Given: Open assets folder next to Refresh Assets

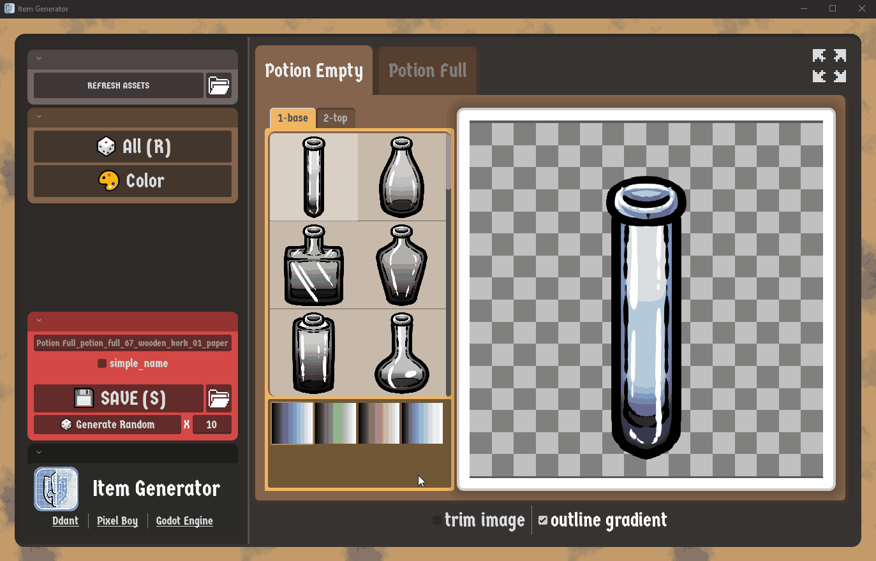Looking at the screenshot, I should (x=219, y=85).
